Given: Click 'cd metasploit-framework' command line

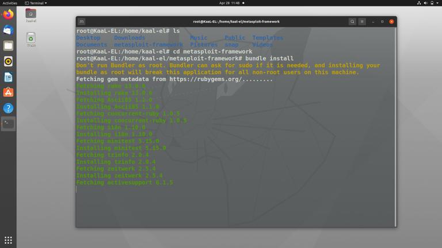Looking at the screenshot, I should click(x=212, y=52).
